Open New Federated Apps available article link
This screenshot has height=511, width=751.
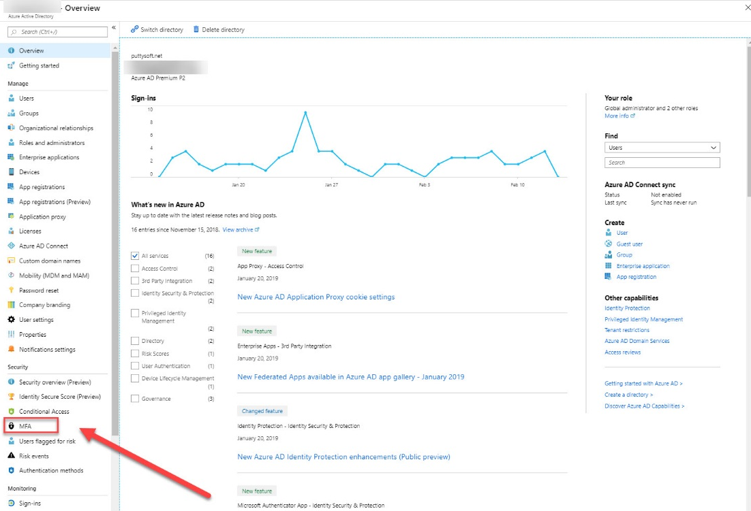click(x=350, y=377)
